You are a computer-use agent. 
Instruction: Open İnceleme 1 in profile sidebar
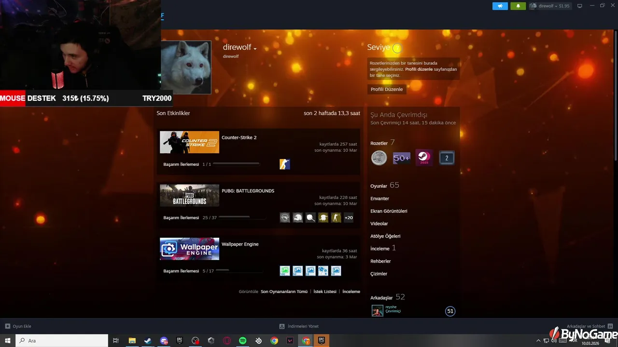tap(383, 248)
